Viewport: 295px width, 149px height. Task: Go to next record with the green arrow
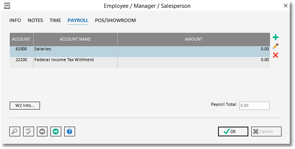coord(56,131)
